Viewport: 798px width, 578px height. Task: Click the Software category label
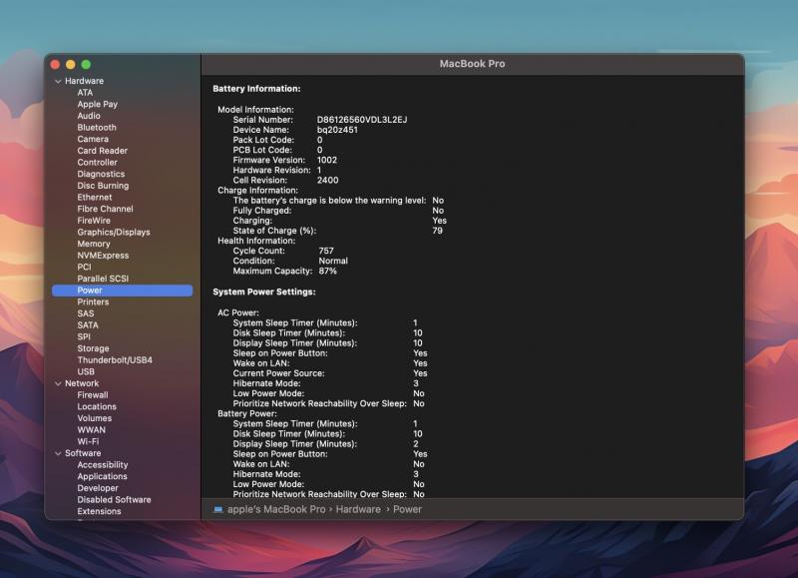(x=83, y=453)
